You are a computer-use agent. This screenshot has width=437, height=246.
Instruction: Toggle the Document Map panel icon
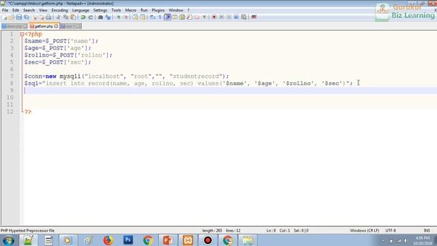(182, 17)
